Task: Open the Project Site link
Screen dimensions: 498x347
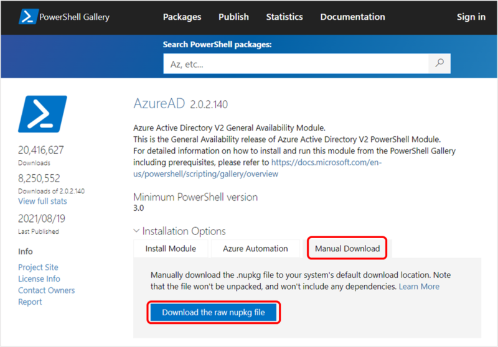Action: coord(39,267)
